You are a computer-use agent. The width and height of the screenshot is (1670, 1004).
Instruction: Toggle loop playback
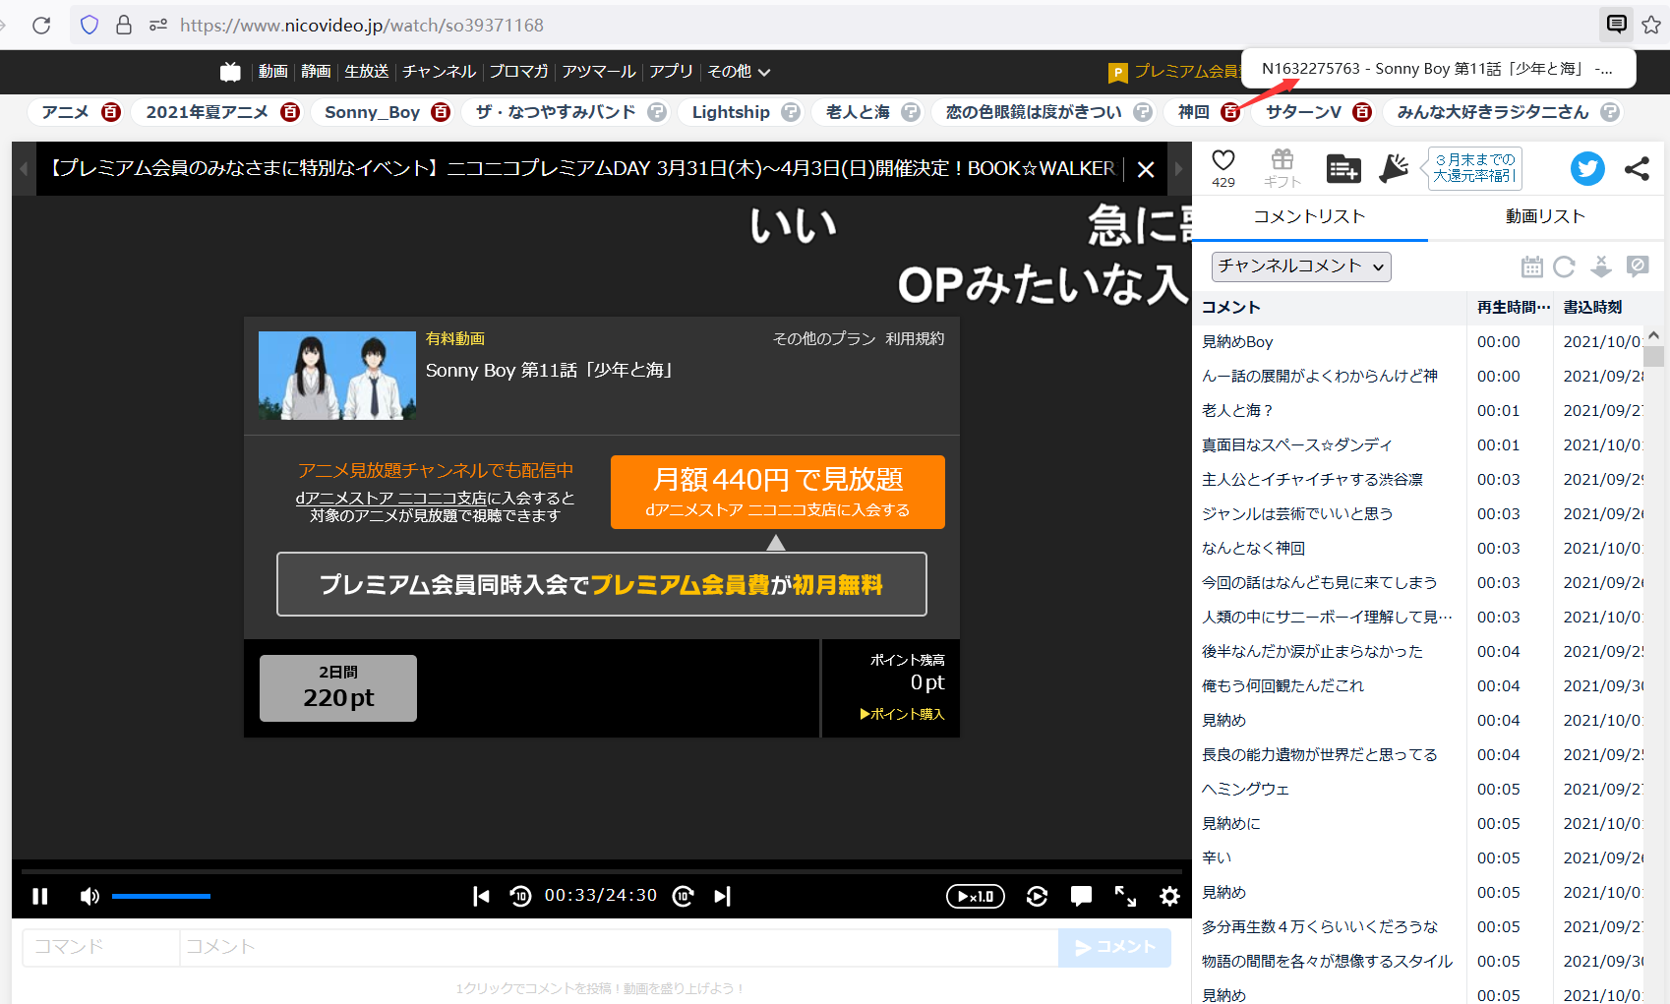point(1037,896)
